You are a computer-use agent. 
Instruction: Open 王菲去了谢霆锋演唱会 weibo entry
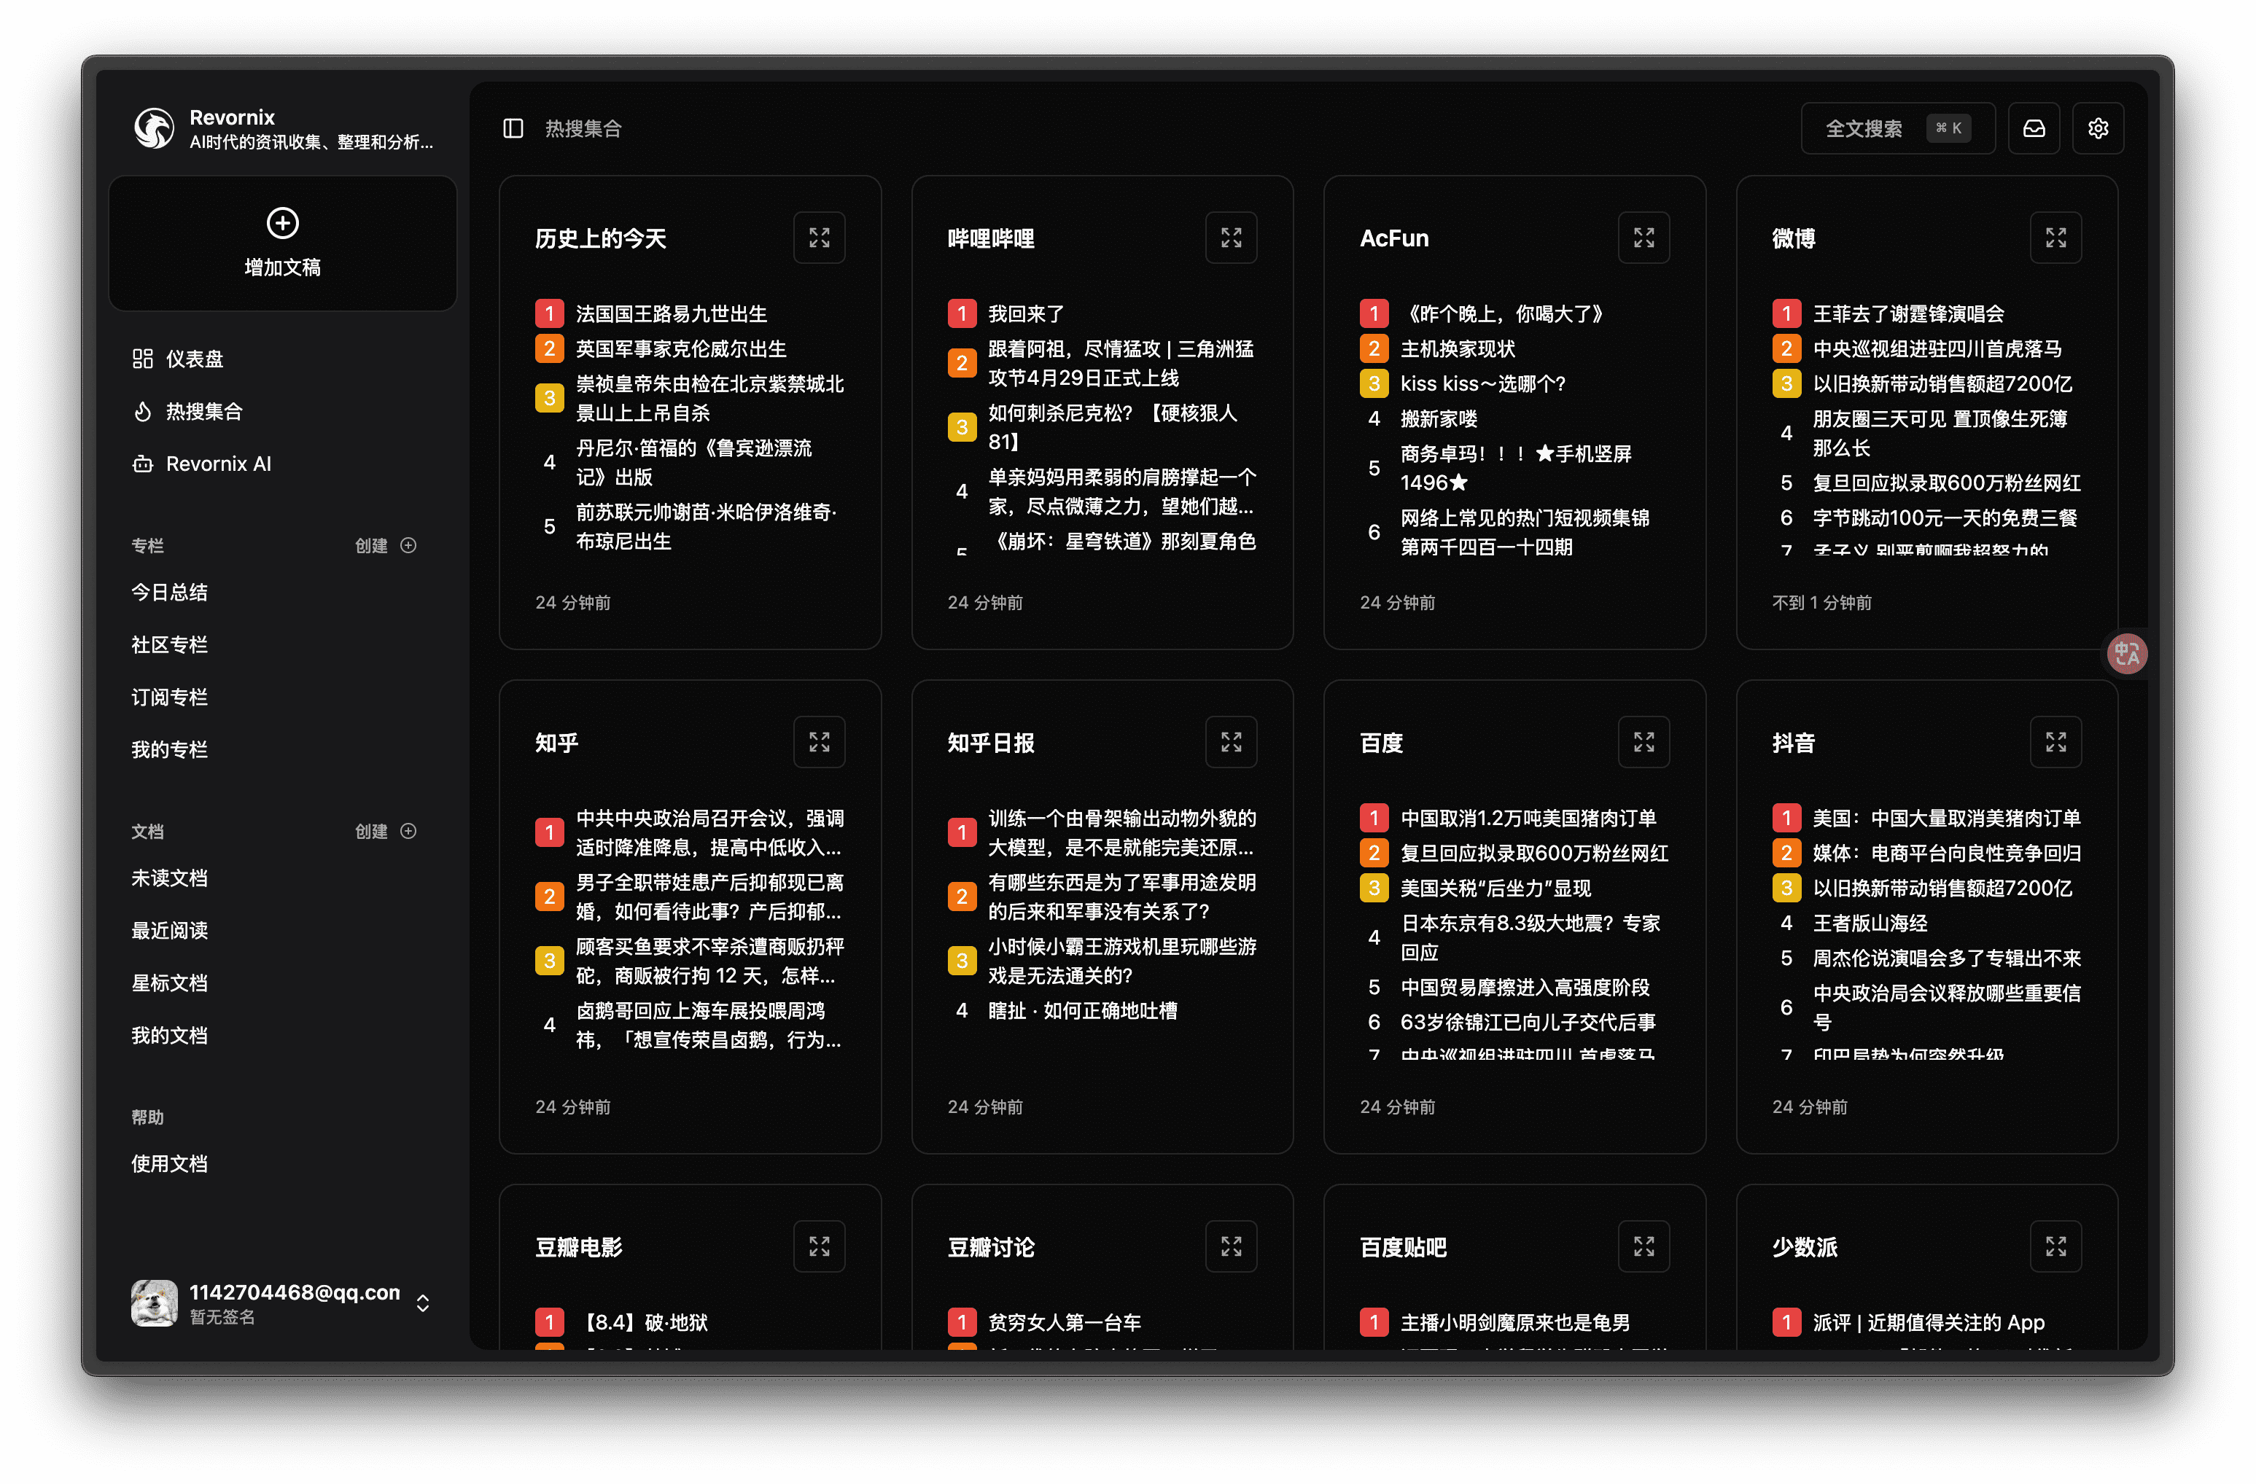(1907, 313)
